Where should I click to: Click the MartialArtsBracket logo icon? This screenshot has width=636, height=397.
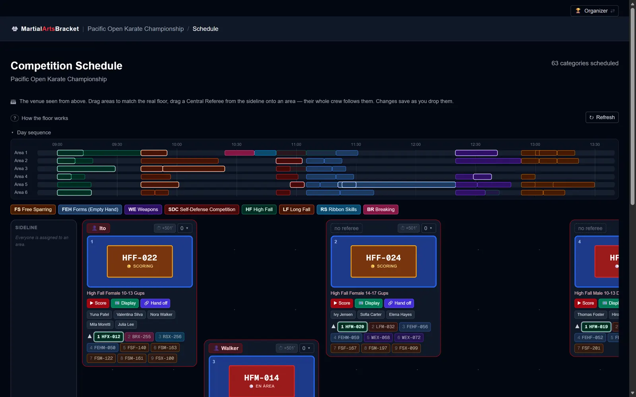tap(15, 29)
